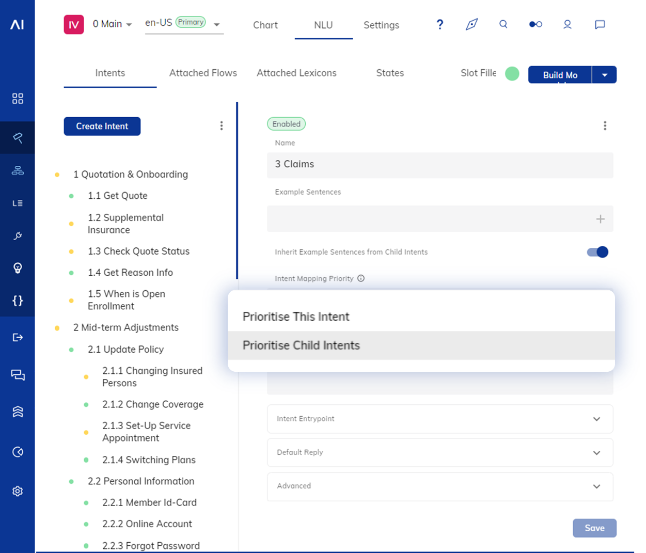This screenshot has height=553, width=646.
Task: Open the Attached Flows tab
Action: pos(203,73)
